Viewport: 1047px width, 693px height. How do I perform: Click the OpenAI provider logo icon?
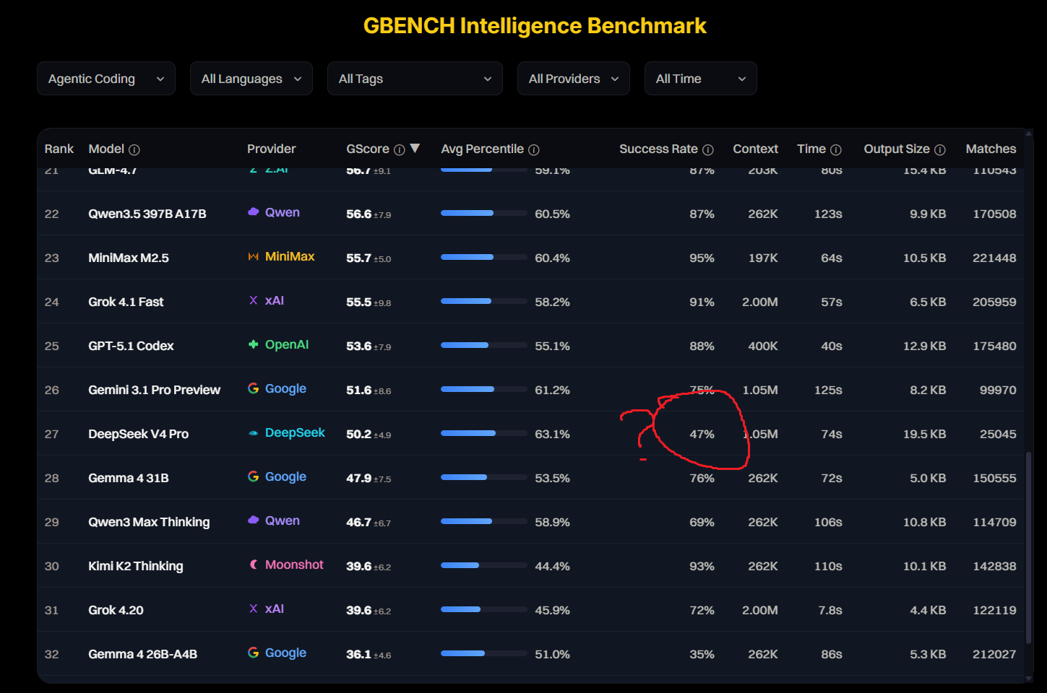254,344
